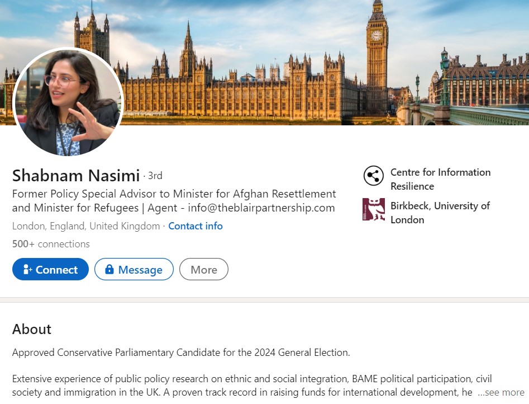Open Birkbeck, University of London text link
Screen dimensions: 529x404
pos(440,213)
